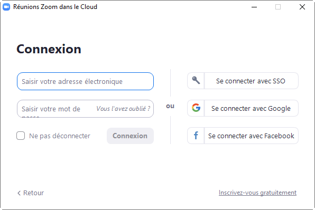This screenshot has width=315, height=210.
Task: Focus the Saisir votre adresse électronique field
Action: pyautogui.click(x=86, y=81)
